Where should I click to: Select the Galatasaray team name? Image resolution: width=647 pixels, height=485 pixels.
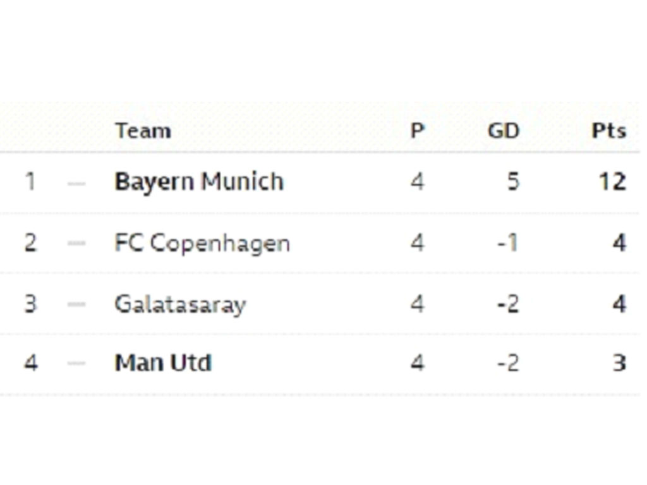(180, 304)
